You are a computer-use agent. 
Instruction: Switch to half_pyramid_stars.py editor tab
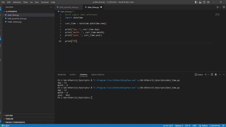pyautogui.click(x=69, y=7)
